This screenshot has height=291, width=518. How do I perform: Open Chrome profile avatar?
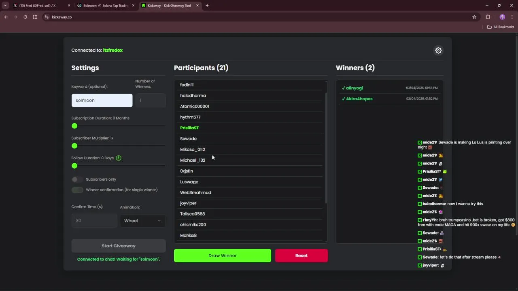(x=502, y=17)
